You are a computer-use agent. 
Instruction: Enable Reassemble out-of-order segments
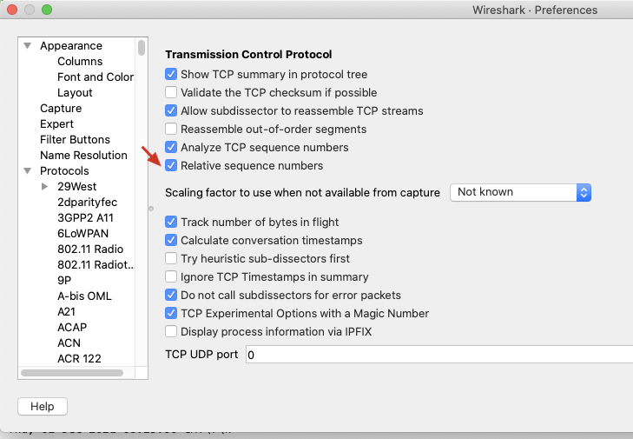pyautogui.click(x=171, y=130)
